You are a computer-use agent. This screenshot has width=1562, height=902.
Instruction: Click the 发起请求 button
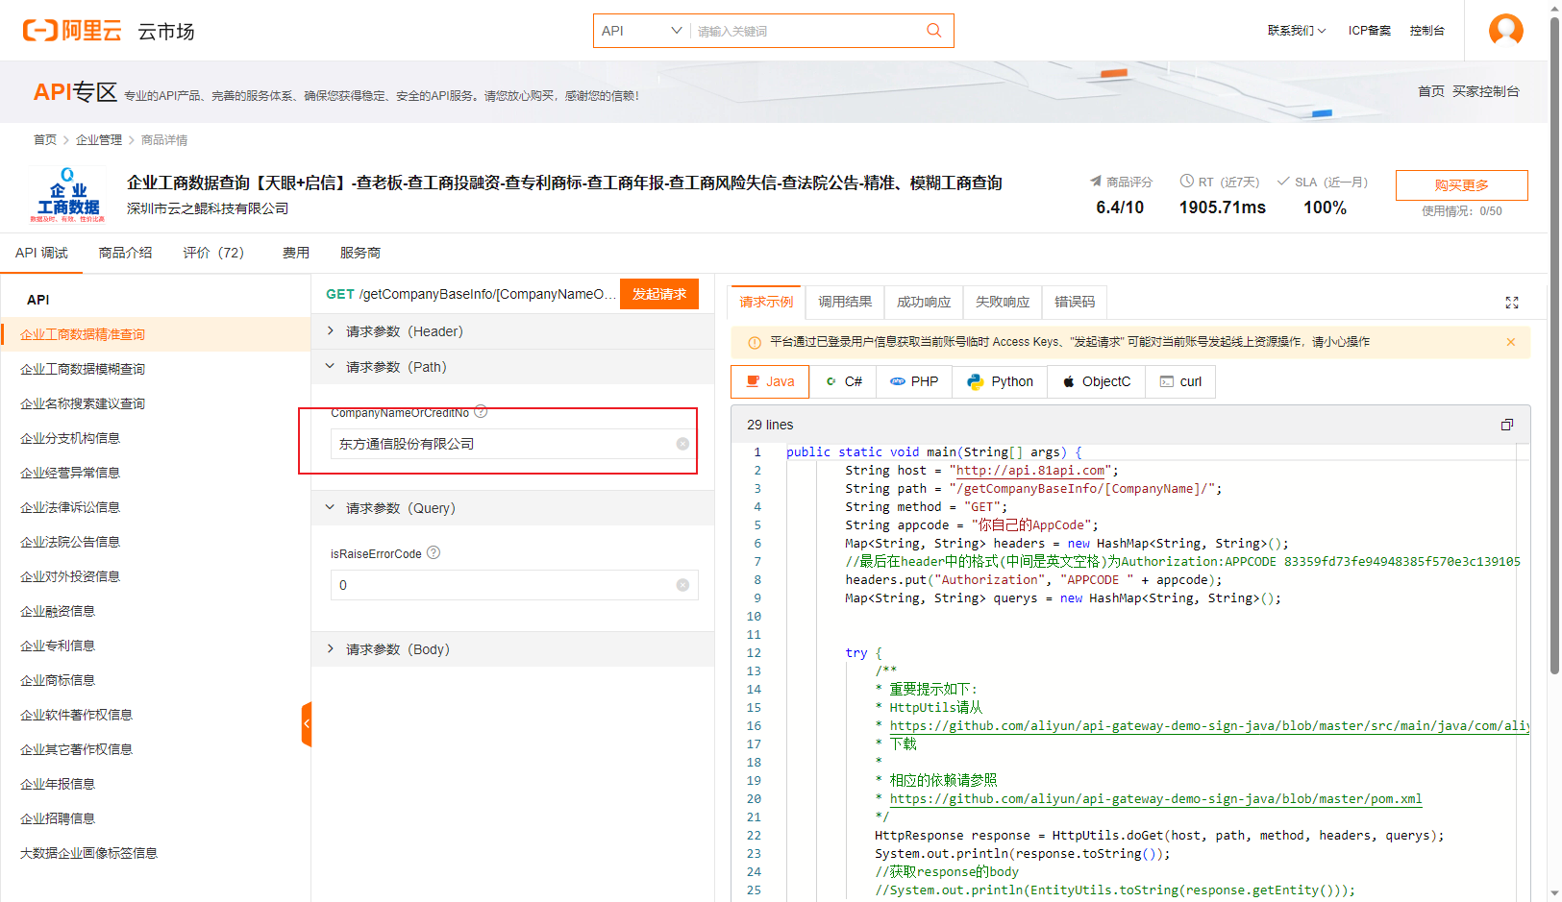coord(659,294)
